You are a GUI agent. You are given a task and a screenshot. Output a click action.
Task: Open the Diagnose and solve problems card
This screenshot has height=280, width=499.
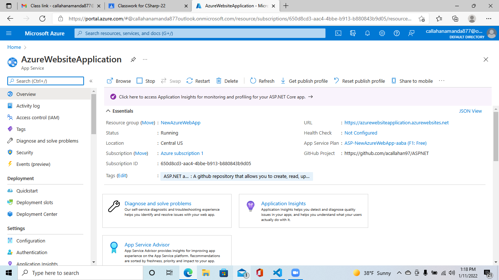tap(167, 211)
